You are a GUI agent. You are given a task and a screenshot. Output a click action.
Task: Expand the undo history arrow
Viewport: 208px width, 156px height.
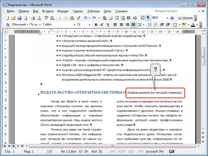pyautogui.click(x=90, y=18)
